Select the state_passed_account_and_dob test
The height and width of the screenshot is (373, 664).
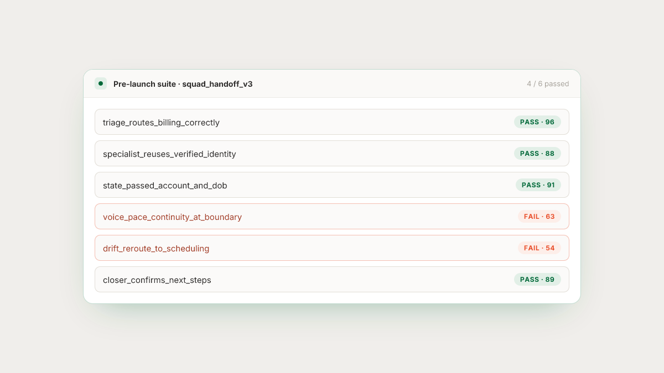[x=332, y=185]
